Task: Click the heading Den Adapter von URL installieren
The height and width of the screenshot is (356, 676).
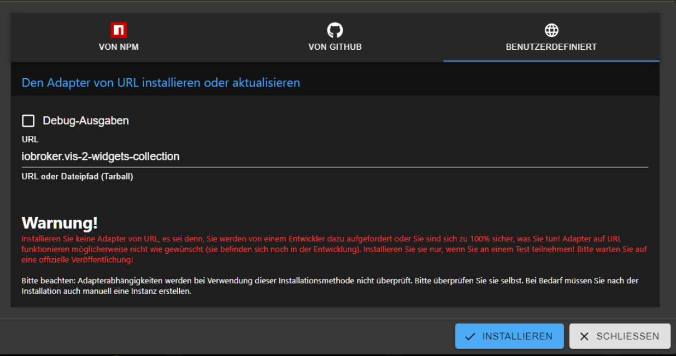Action: click(161, 83)
